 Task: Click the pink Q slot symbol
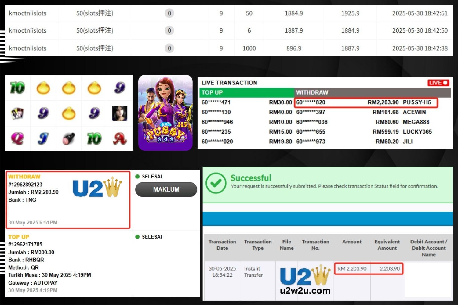(x=17, y=138)
